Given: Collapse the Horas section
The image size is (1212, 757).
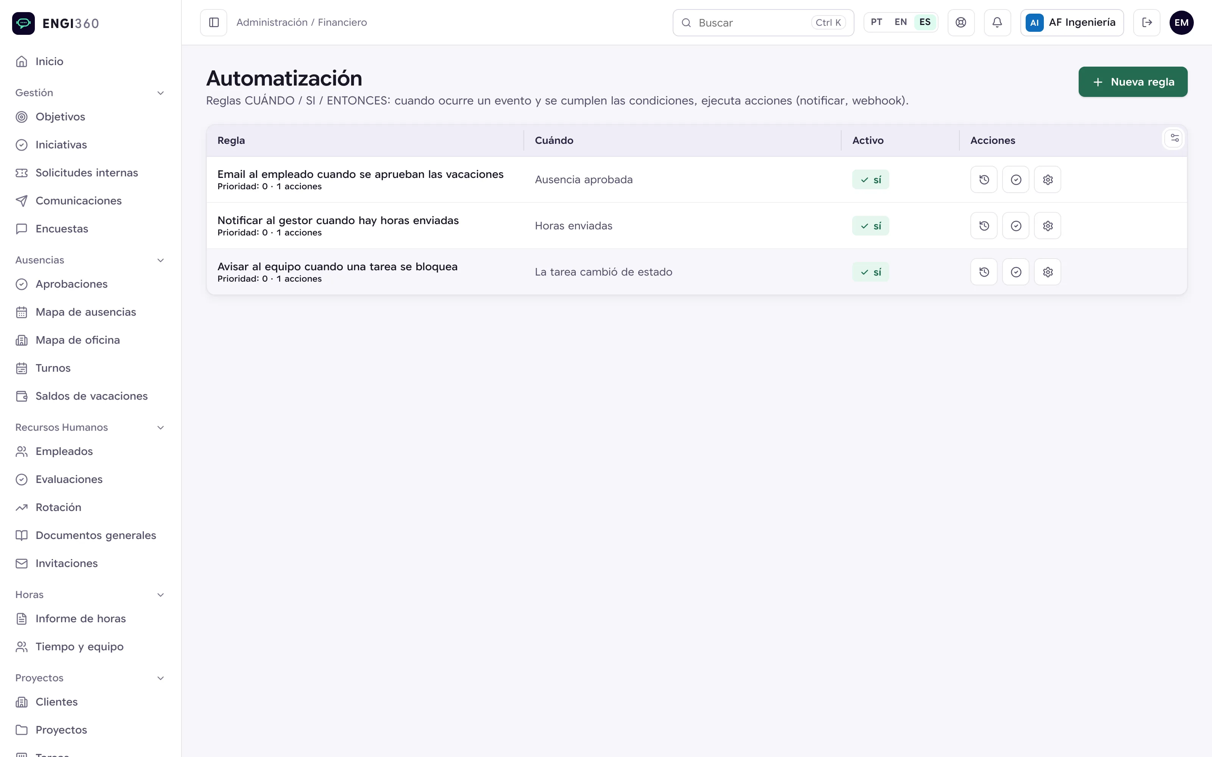Looking at the screenshot, I should [x=90, y=594].
